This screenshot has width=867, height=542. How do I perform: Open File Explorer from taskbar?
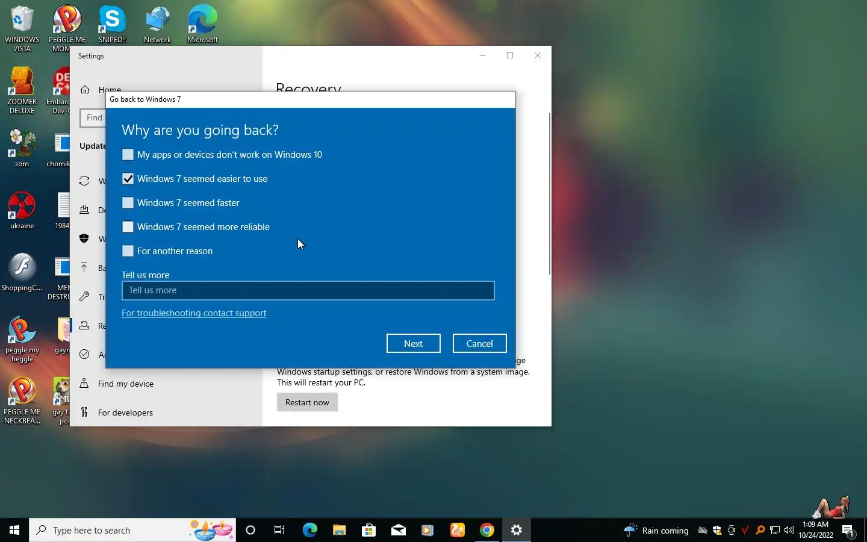(x=339, y=530)
